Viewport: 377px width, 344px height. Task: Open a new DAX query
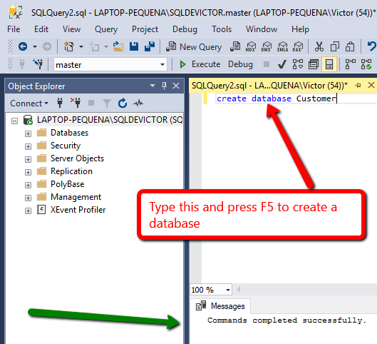[298, 46]
